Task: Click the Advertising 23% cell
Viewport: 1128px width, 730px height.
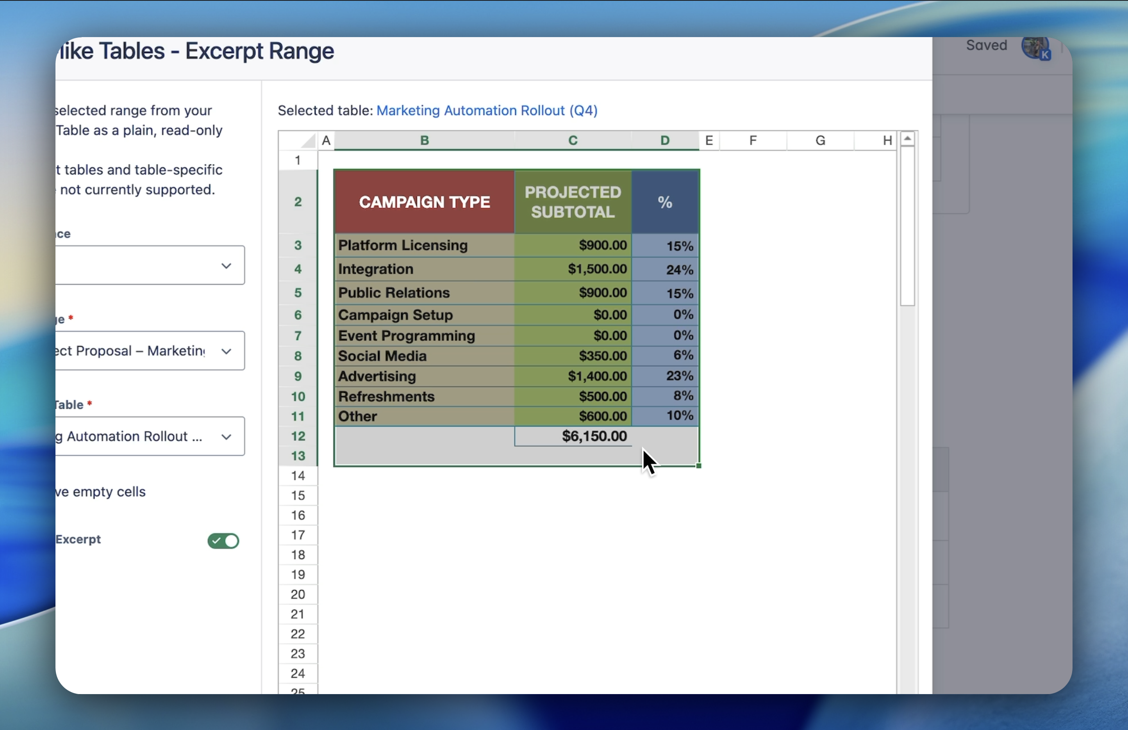Action: click(666, 376)
